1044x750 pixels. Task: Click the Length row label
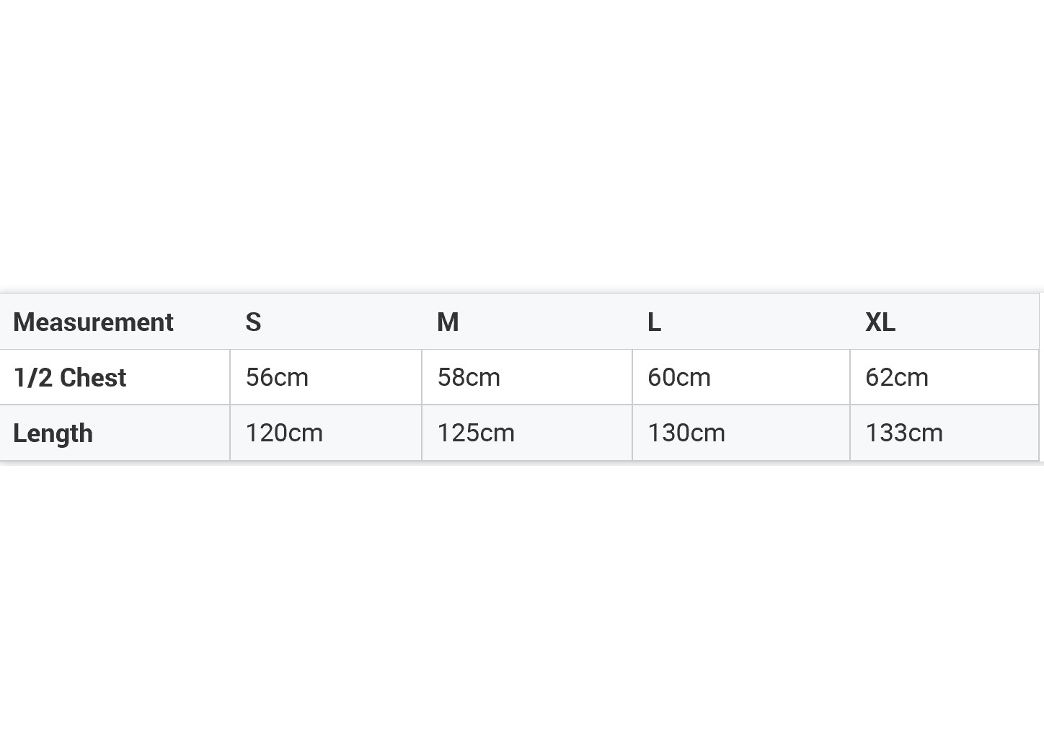[53, 433]
